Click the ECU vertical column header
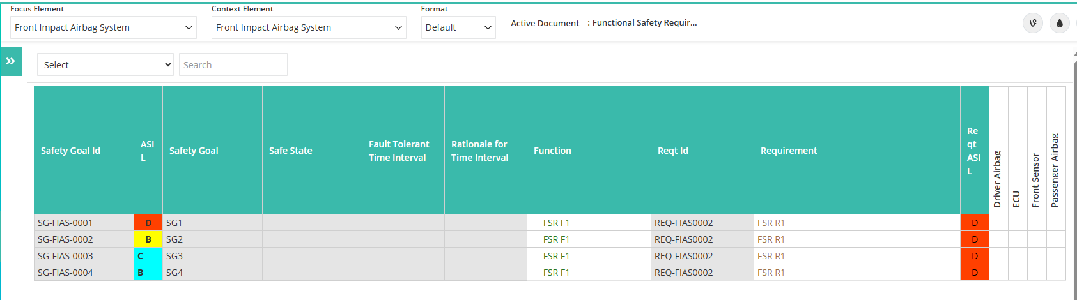This screenshot has width=1077, height=300. click(x=1018, y=151)
